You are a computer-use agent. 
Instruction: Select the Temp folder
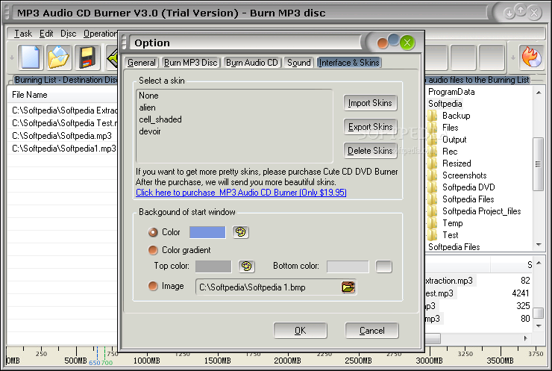452,223
